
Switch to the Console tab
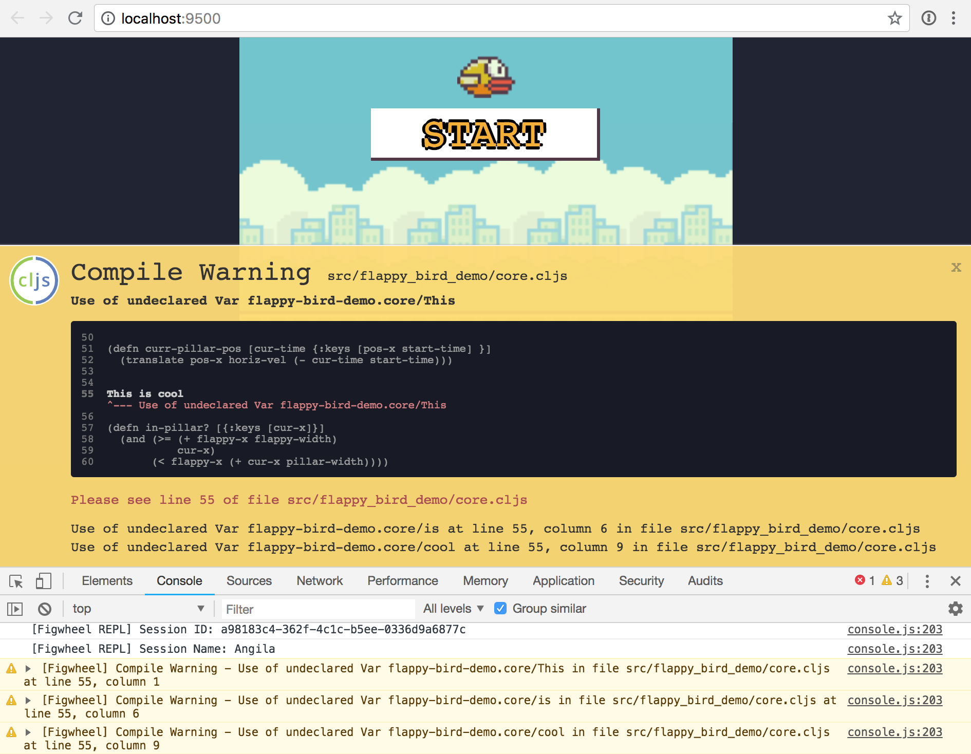pos(179,581)
